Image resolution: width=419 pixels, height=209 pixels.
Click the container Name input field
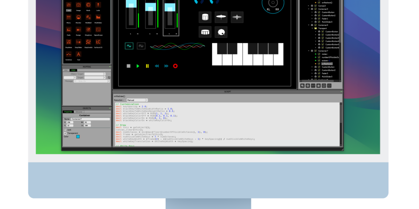(x=90, y=119)
